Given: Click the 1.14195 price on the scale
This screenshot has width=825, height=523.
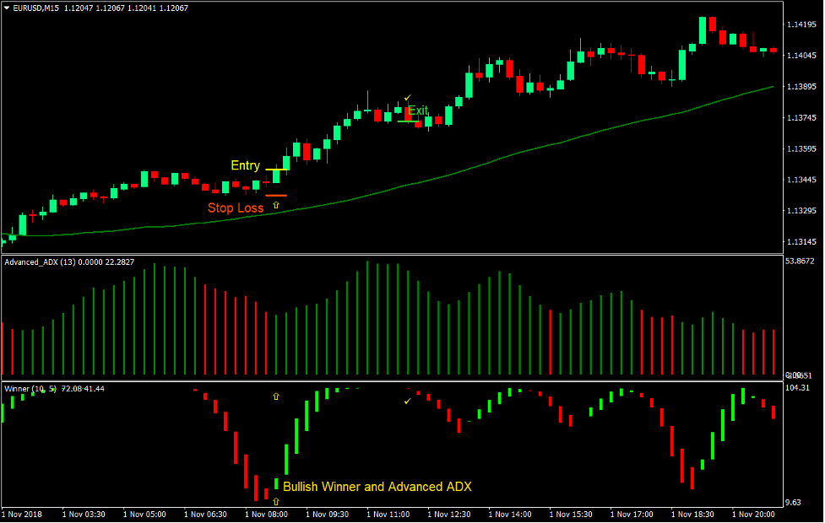Looking at the screenshot, I should coord(801,24).
